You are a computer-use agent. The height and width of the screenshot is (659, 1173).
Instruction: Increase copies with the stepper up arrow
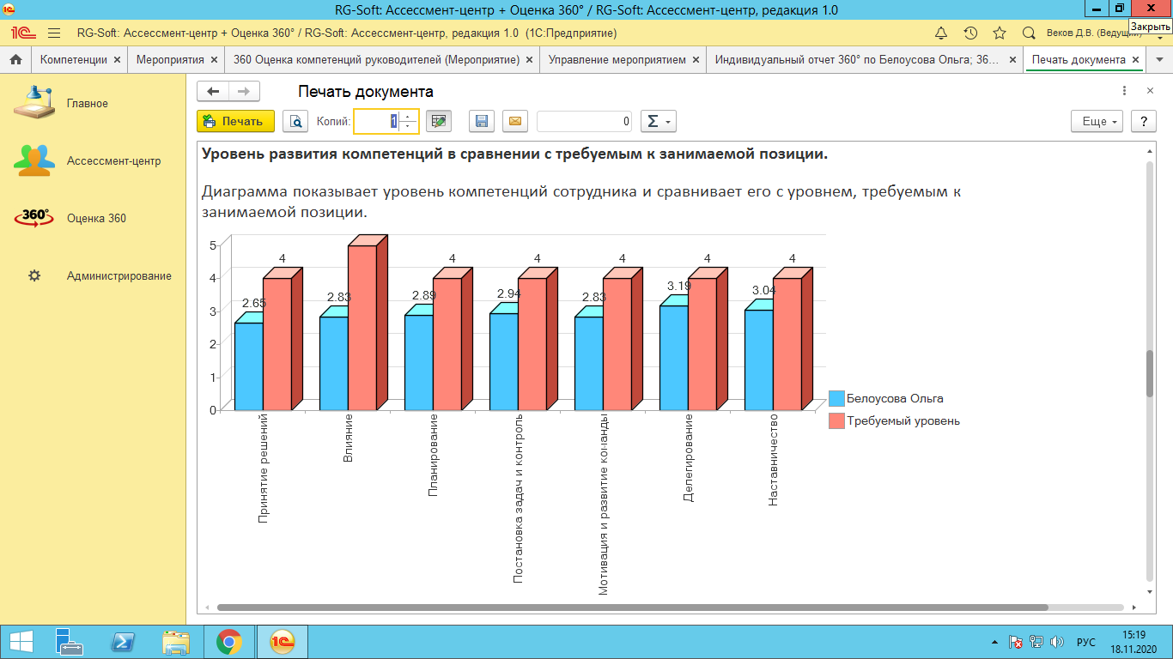(408, 117)
